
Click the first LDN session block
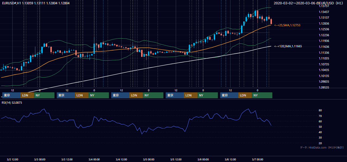pyautogui.click(x=27, y=95)
